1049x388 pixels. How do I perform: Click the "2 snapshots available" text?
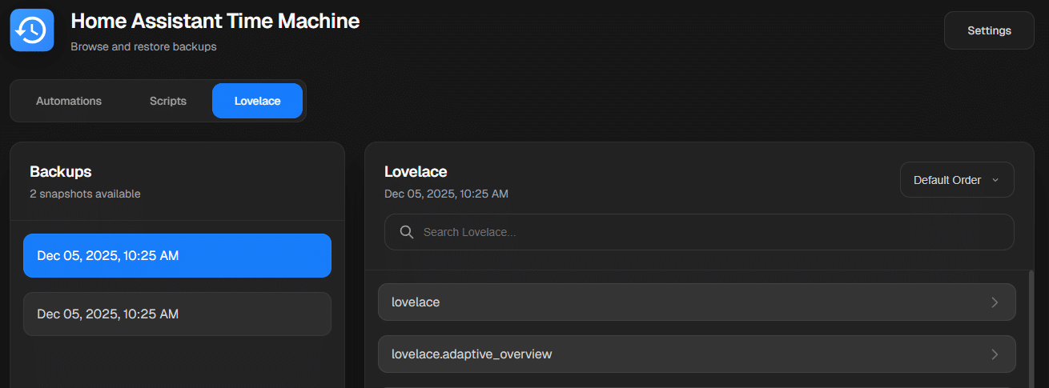[x=85, y=194]
